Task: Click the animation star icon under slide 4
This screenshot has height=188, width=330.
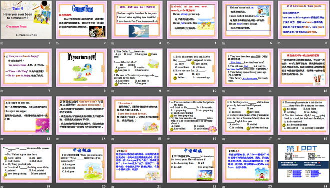Action: point(168,43)
